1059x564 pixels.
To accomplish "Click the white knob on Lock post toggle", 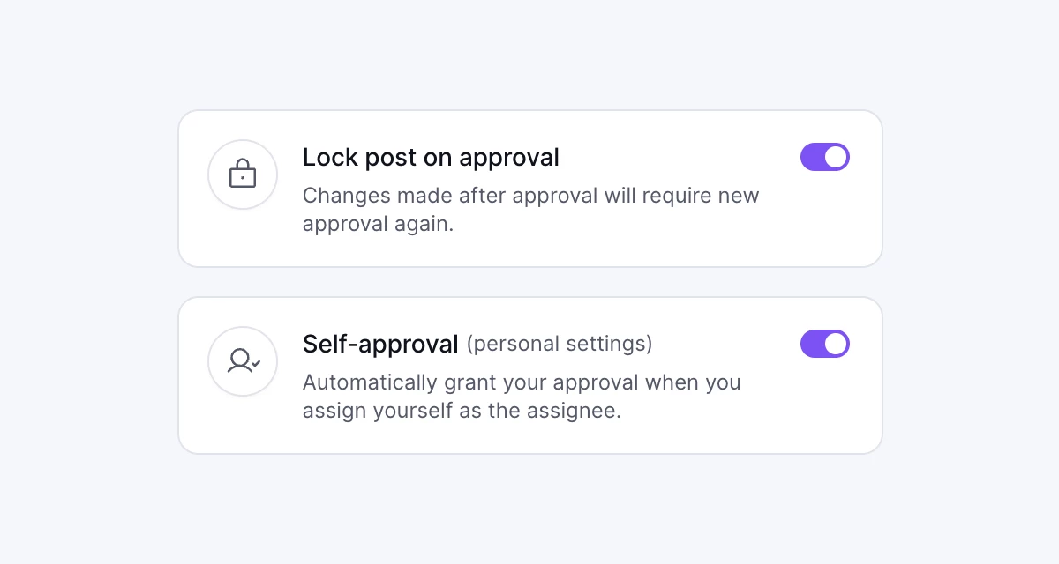I will (x=836, y=157).
